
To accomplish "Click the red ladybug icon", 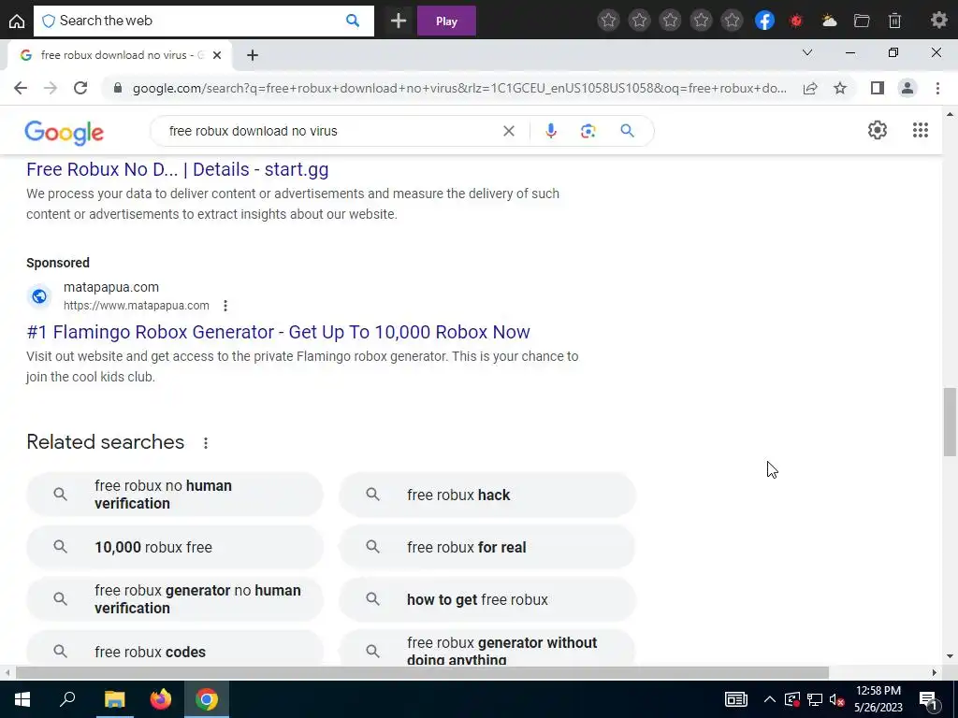I will [795, 21].
